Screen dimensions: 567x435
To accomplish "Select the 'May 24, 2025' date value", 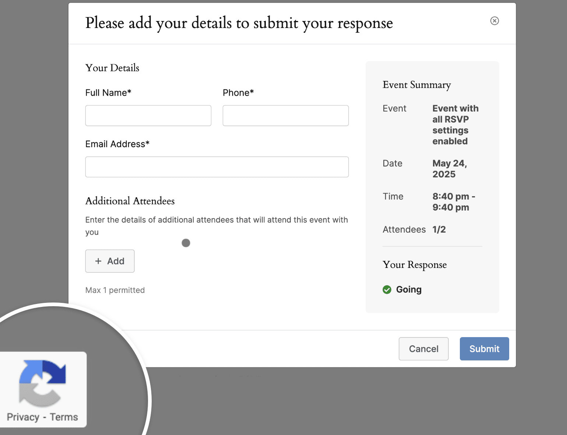I will point(450,169).
